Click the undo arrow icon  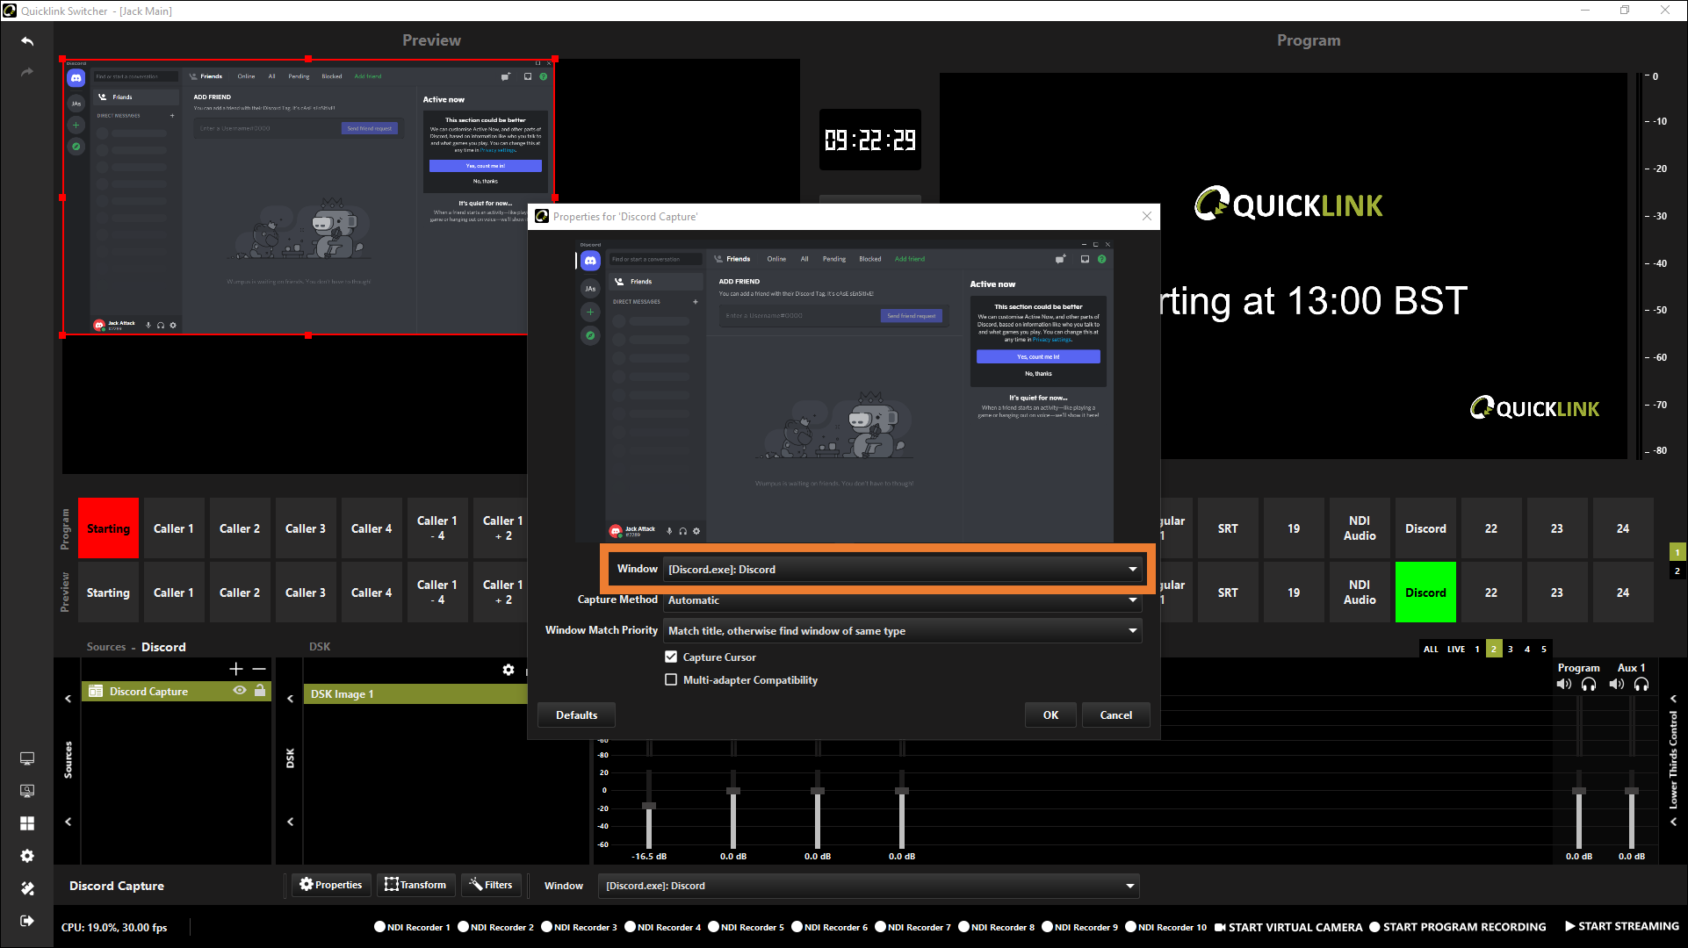(27, 41)
